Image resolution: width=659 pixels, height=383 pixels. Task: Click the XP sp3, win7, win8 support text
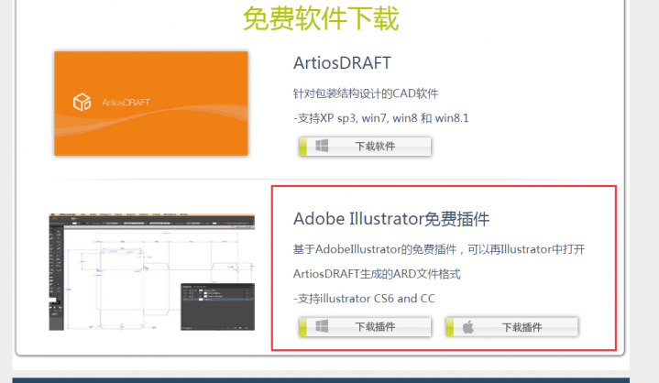(380, 118)
